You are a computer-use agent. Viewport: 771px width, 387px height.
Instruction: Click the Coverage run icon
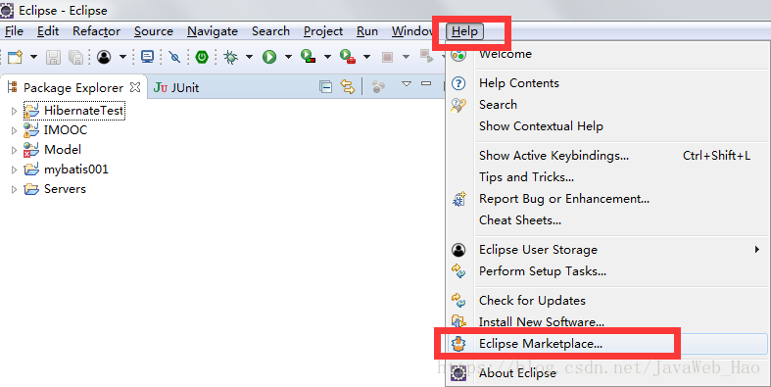(x=309, y=57)
